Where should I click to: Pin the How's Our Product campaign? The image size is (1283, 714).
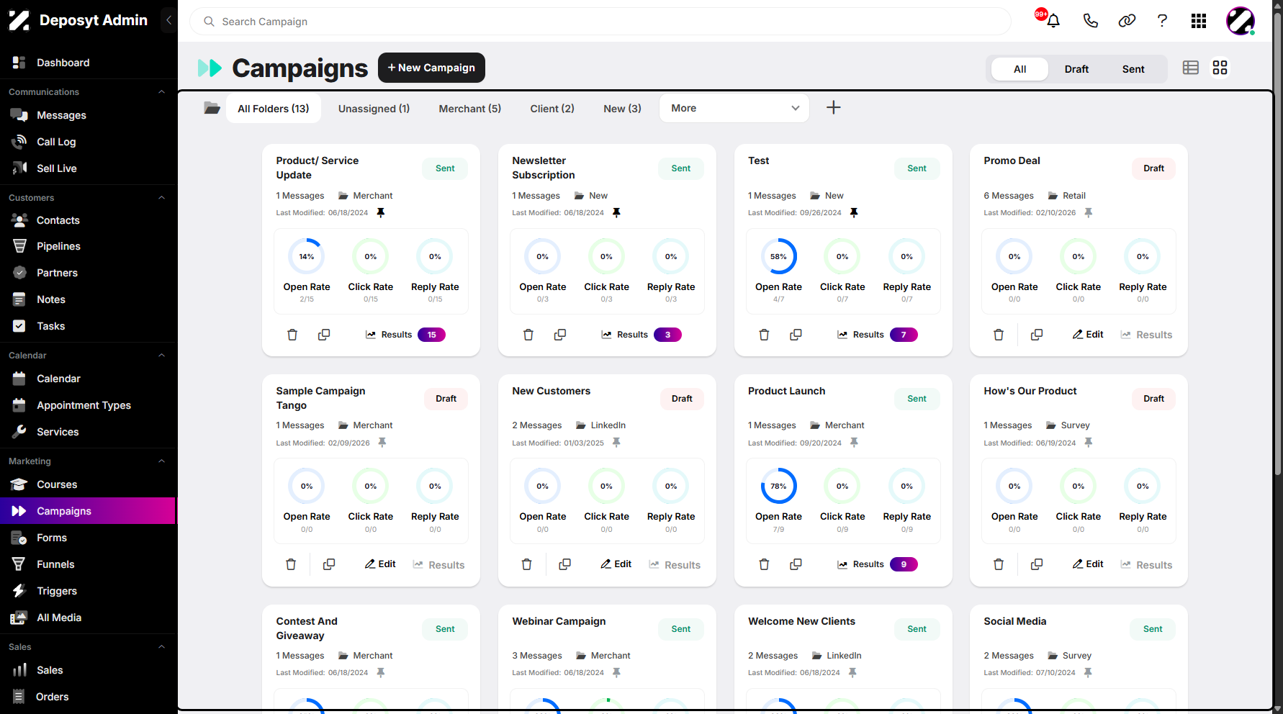pos(1089,443)
